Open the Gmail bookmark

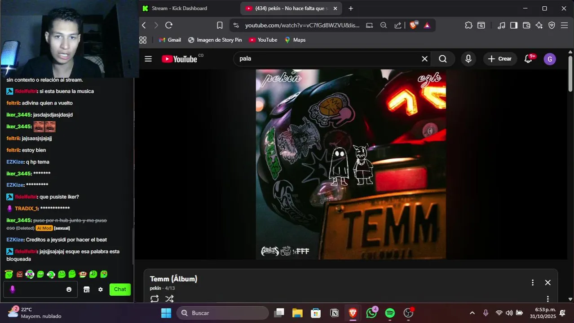(x=170, y=40)
